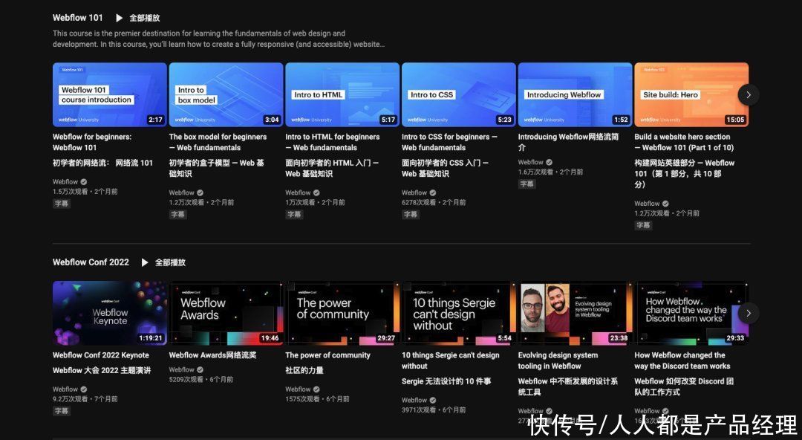
Task: Go to Webflow channel under 'Introducing Webflow'
Action: pos(531,162)
